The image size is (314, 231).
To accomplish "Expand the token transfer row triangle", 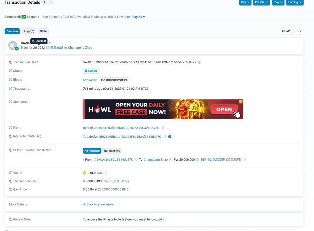I will (x=84, y=160).
